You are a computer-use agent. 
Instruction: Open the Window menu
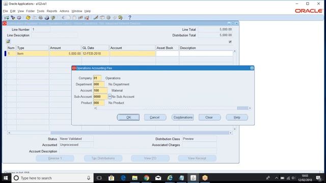click(77, 11)
